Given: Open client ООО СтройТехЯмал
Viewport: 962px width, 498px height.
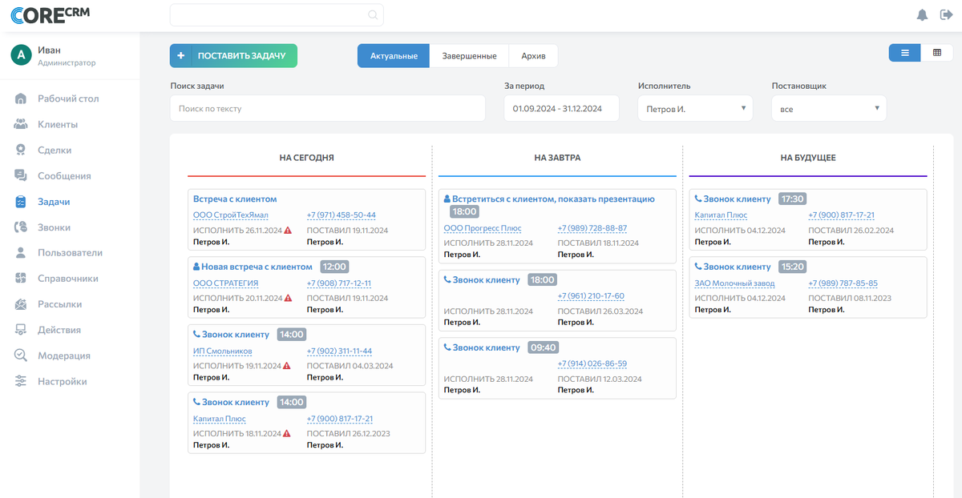Looking at the screenshot, I should (x=231, y=215).
